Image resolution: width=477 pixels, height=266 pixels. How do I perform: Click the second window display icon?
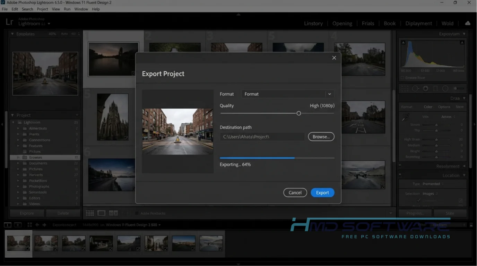click(18, 225)
